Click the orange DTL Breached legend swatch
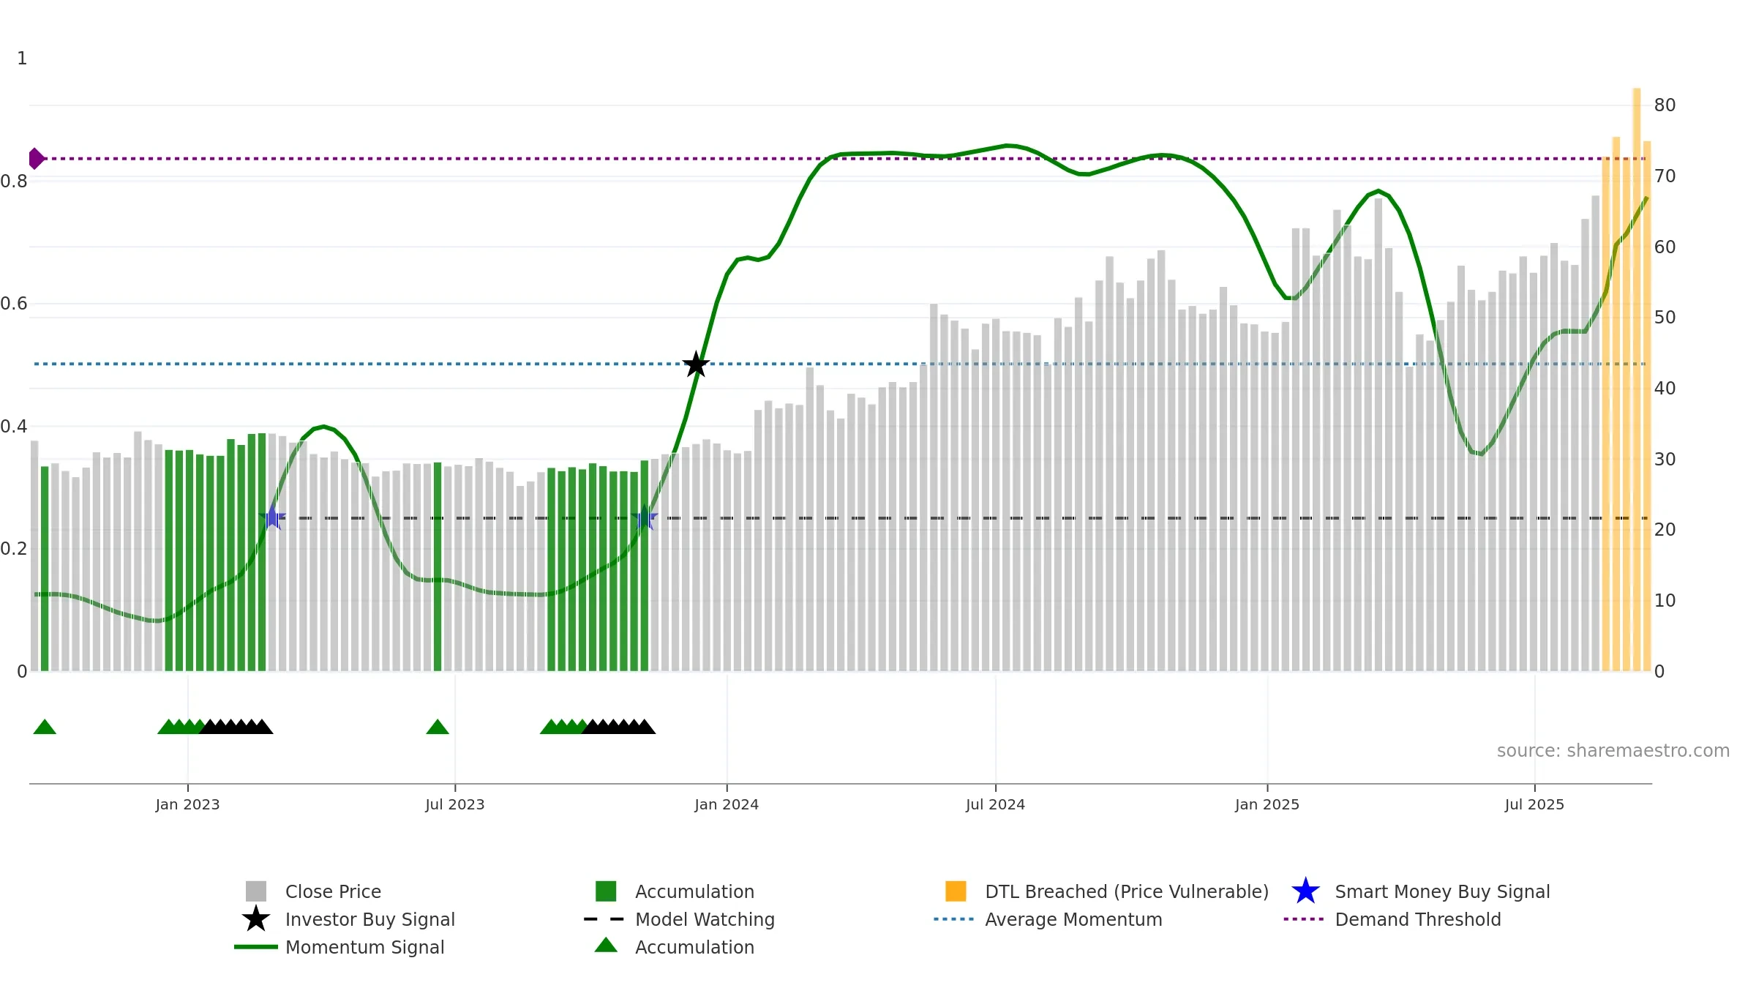This screenshot has height=988, width=1756. coord(956,891)
